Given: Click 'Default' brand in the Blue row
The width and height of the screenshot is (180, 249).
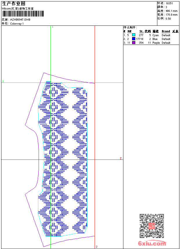Looking at the screenshot, I should tap(166, 39).
